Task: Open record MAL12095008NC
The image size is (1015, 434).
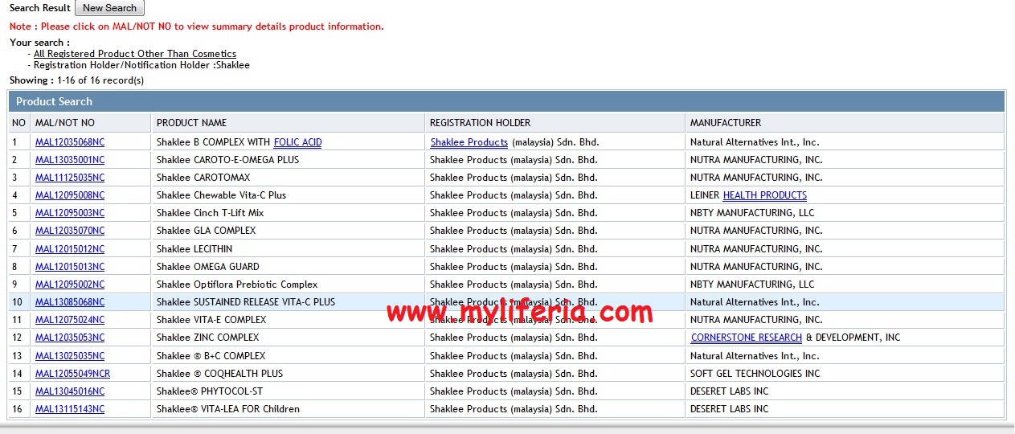Action: tap(70, 195)
